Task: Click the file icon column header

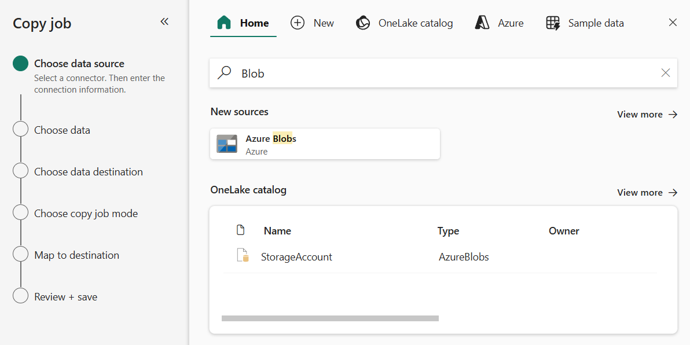Action: [x=241, y=230]
